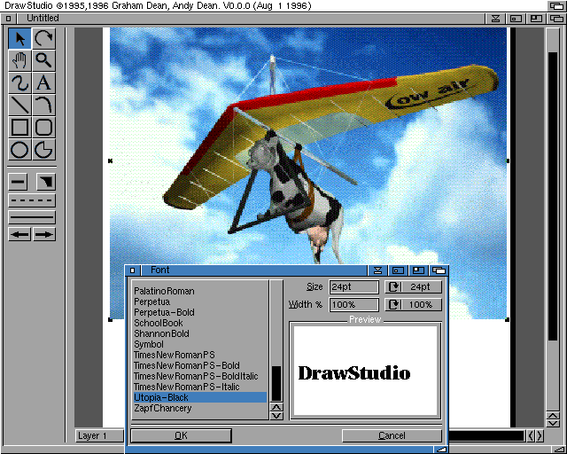Select the rotate tool

(43, 38)
